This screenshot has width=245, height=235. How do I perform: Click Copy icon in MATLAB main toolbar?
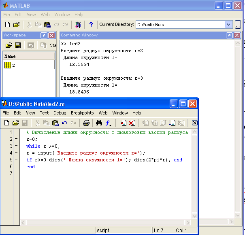(38, 25)
